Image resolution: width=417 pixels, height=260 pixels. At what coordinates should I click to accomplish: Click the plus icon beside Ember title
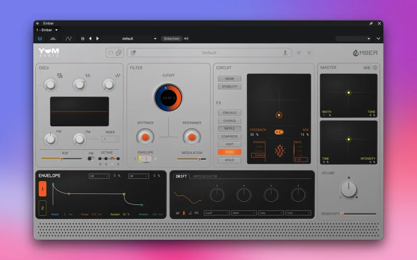38,23
